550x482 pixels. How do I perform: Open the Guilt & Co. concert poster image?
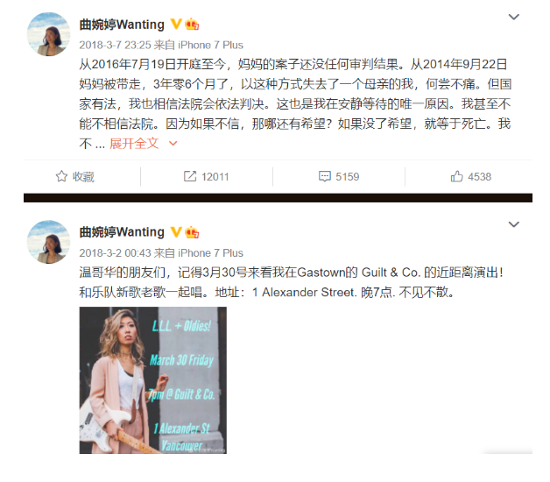click(153, 380)
